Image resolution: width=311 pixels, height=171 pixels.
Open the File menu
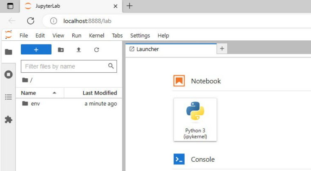point(24,36)
